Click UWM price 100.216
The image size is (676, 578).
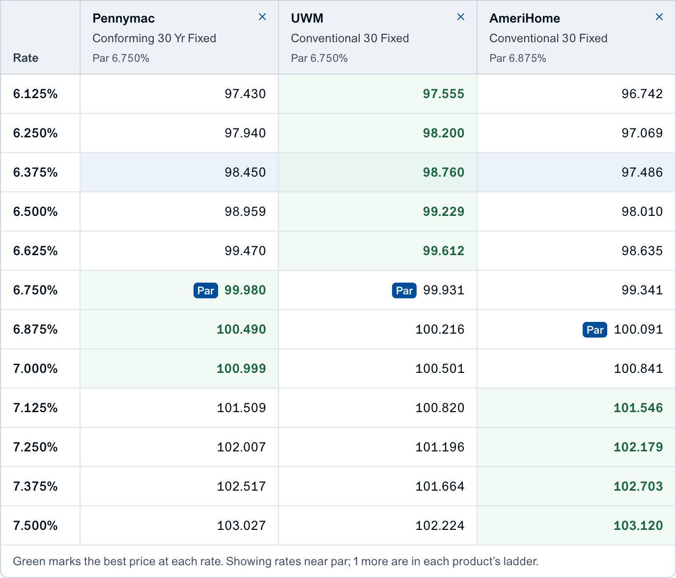point(440,329)
